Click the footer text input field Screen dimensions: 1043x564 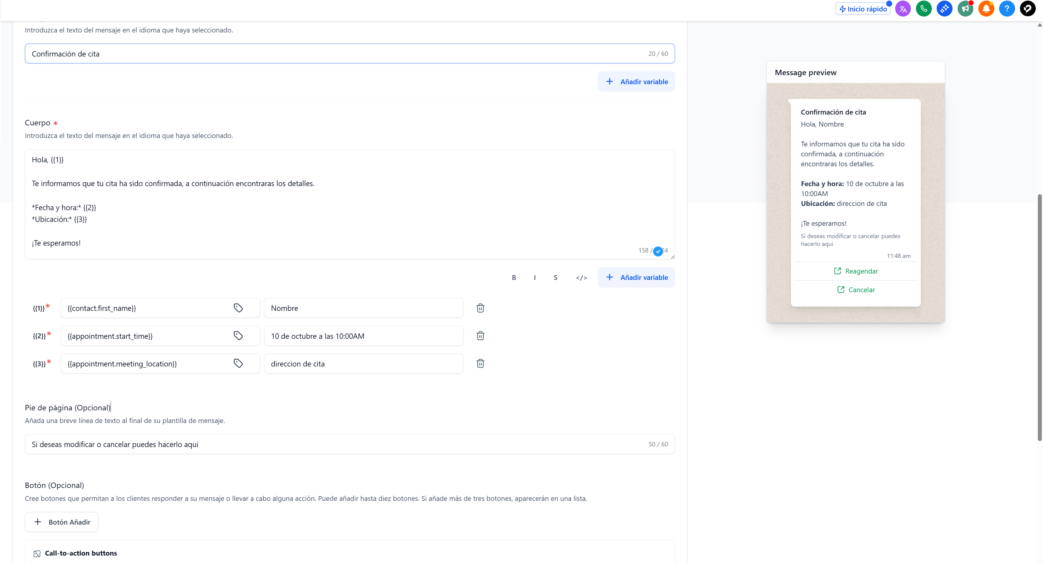(x=336, y=444)
